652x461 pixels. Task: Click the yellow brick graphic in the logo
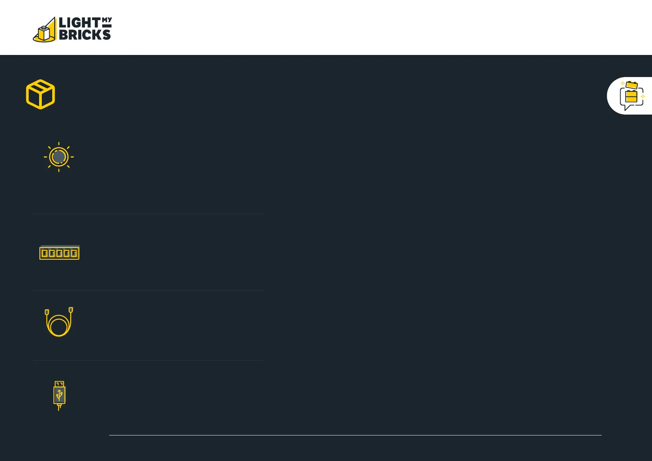click(x=45, y=32)
